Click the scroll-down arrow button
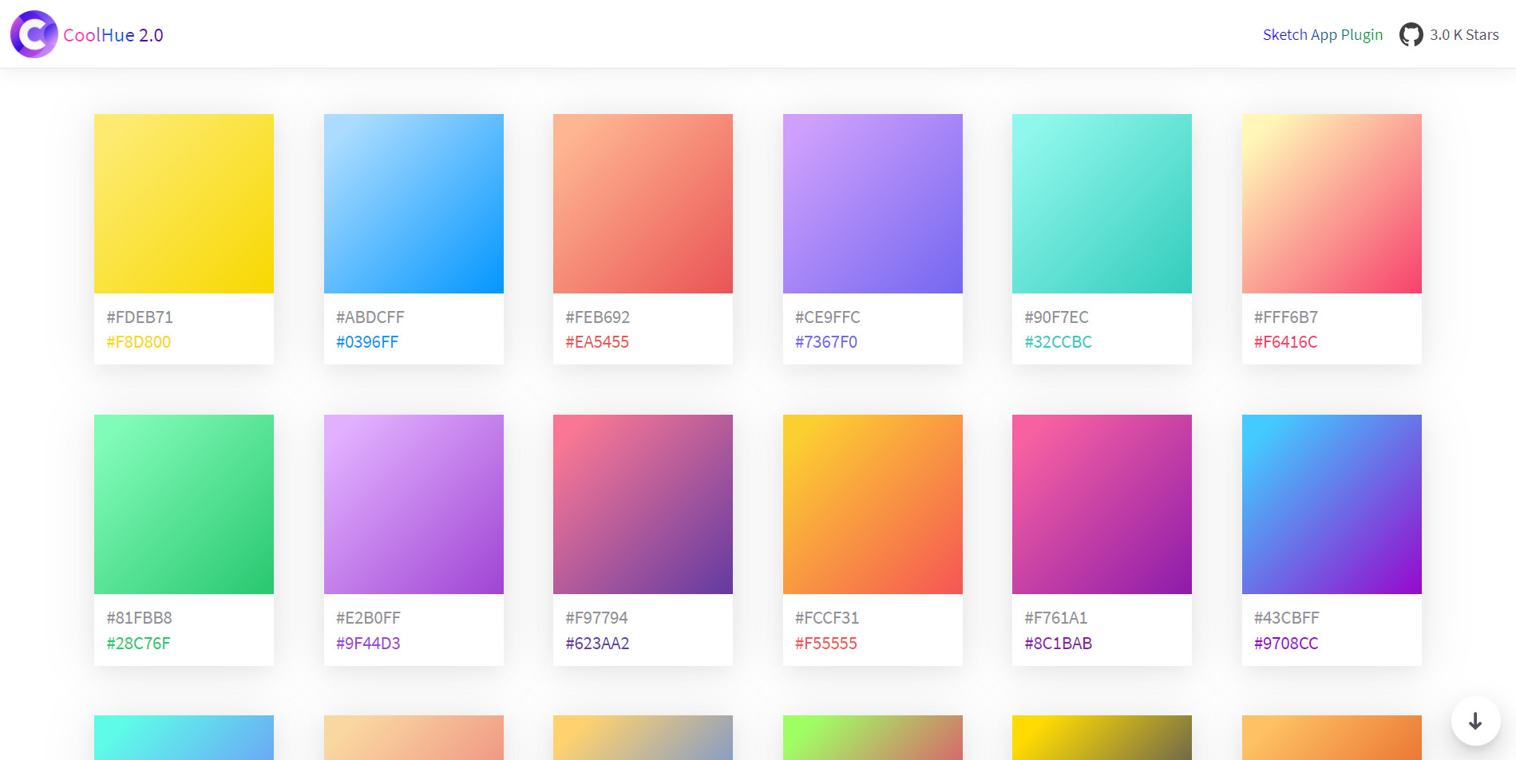 (1475, 721)
